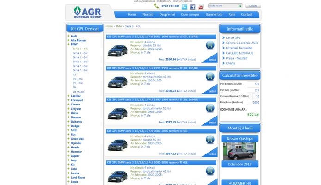The image size is (321, 185).
Task: Open details for the 2950.53 Lei kit
Action: (212, 91)
